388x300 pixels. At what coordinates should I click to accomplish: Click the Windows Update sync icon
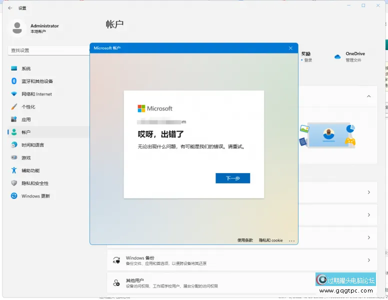[14, 196]
